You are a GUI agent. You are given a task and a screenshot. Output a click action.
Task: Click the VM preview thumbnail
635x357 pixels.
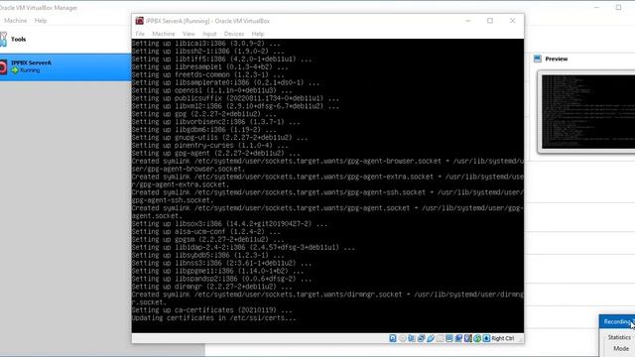click(588, 112)
